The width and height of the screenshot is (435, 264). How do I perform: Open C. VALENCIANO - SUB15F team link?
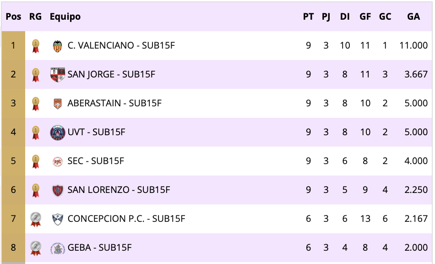[x=121, y=46]
